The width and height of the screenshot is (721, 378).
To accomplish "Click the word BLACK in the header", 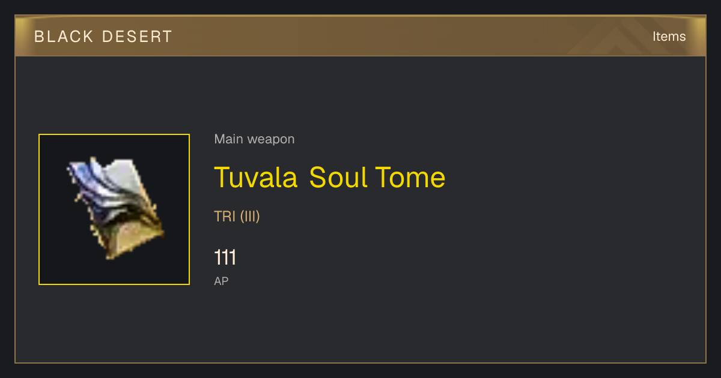I will coord(64,37).
